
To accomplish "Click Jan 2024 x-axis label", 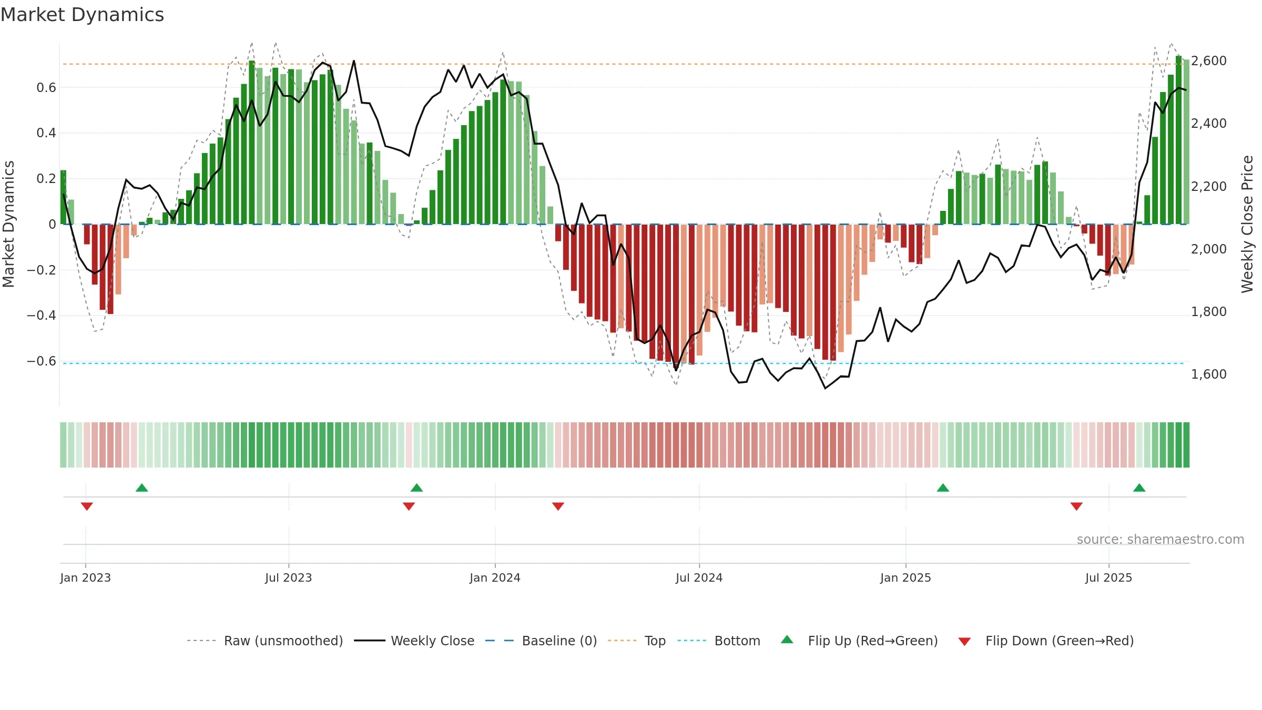I will (495, 577).
